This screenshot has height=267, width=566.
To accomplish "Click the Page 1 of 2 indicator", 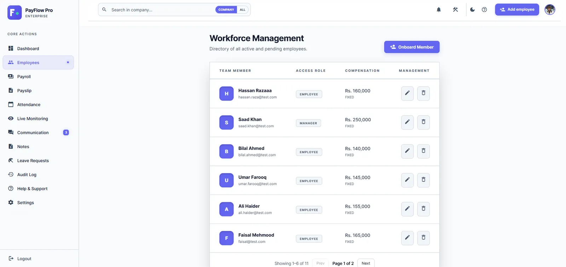I will (x=343, y=263).
